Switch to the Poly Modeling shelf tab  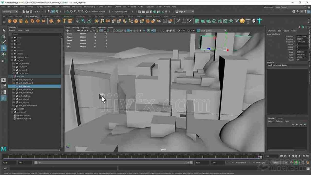[32, 16]
